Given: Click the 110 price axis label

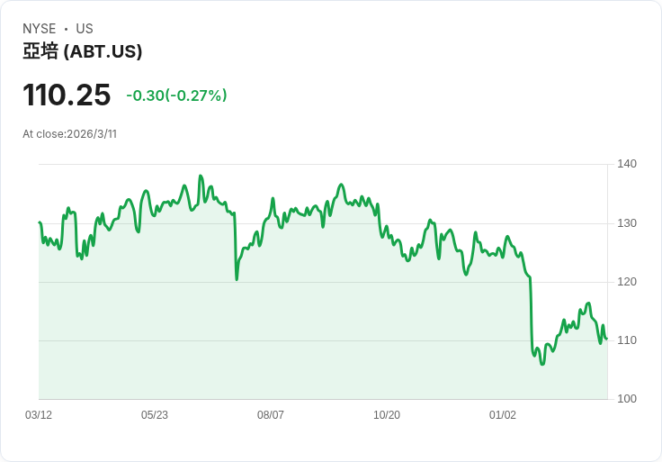Looking at the screenshot, I should click(x=627, y=340).
